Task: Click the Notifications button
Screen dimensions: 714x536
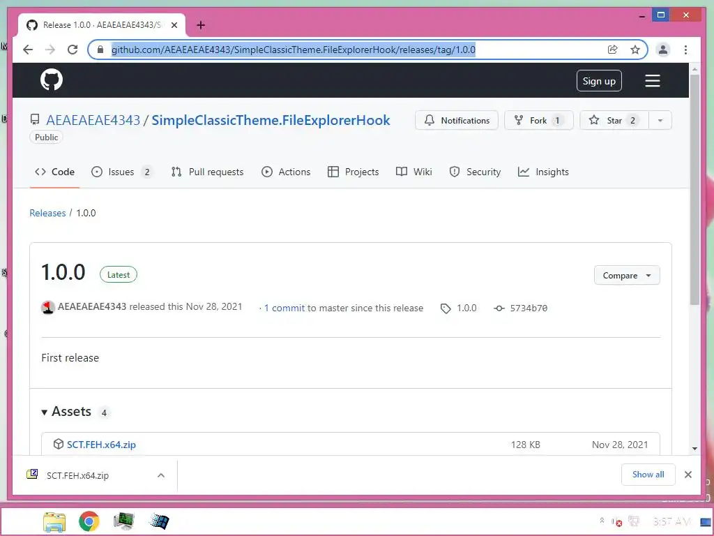Action: pos(457,120)
